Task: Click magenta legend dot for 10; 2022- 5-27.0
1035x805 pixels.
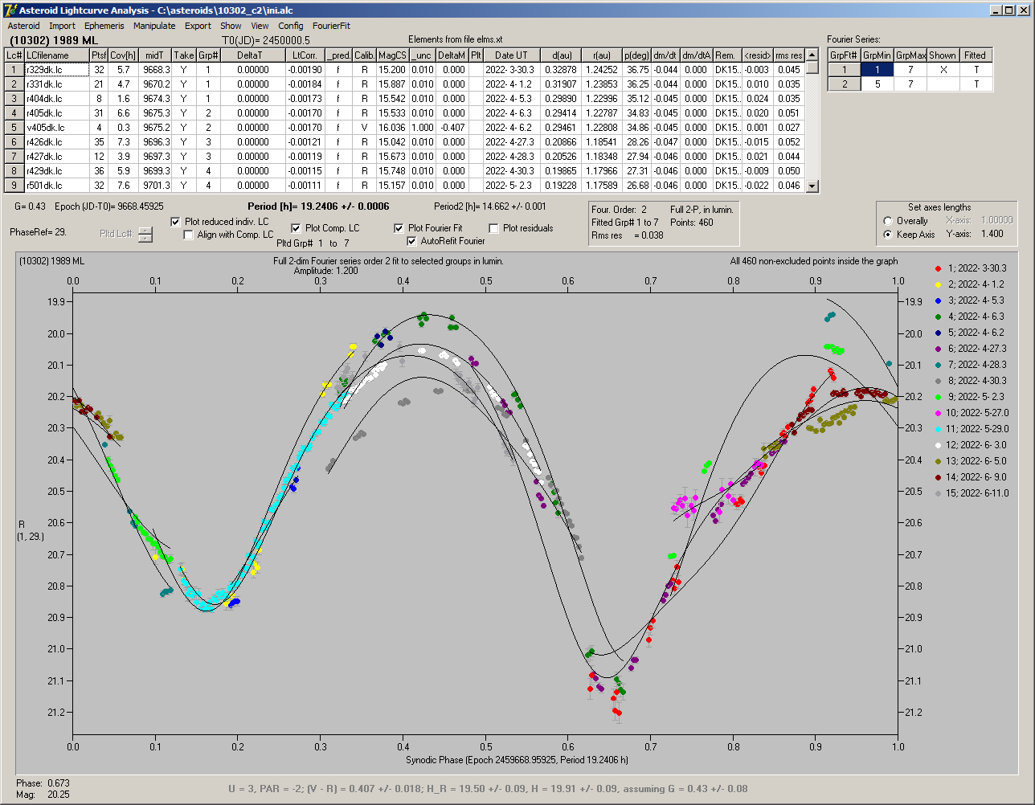Action: (x=938, y=413)
